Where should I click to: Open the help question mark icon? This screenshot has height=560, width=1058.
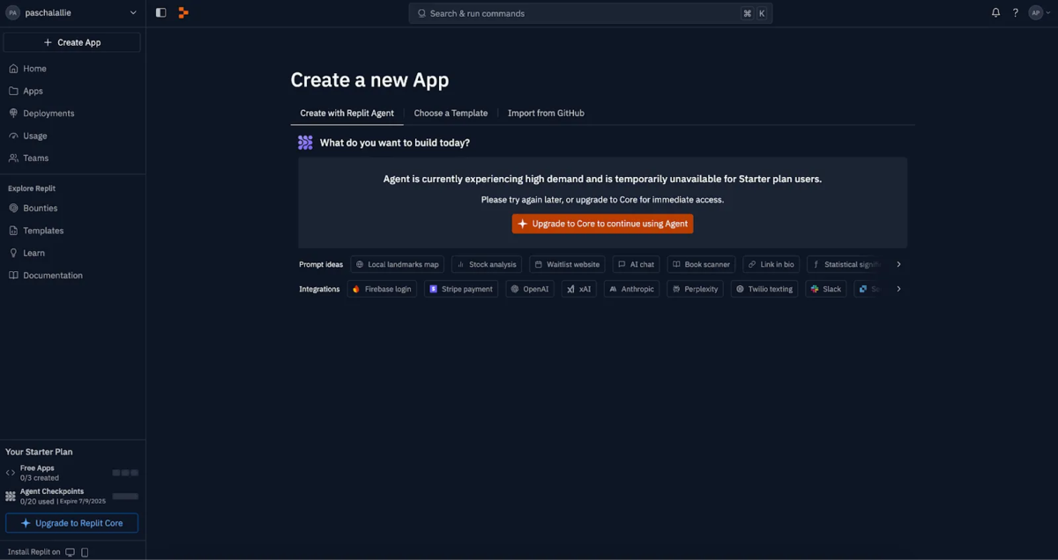[1016, 12]
